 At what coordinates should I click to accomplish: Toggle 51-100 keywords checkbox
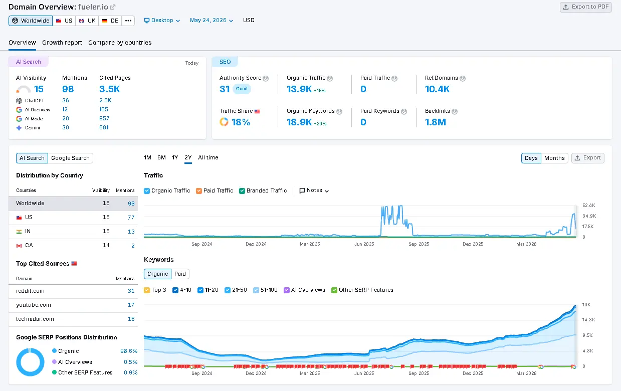[x=256, y=290]
